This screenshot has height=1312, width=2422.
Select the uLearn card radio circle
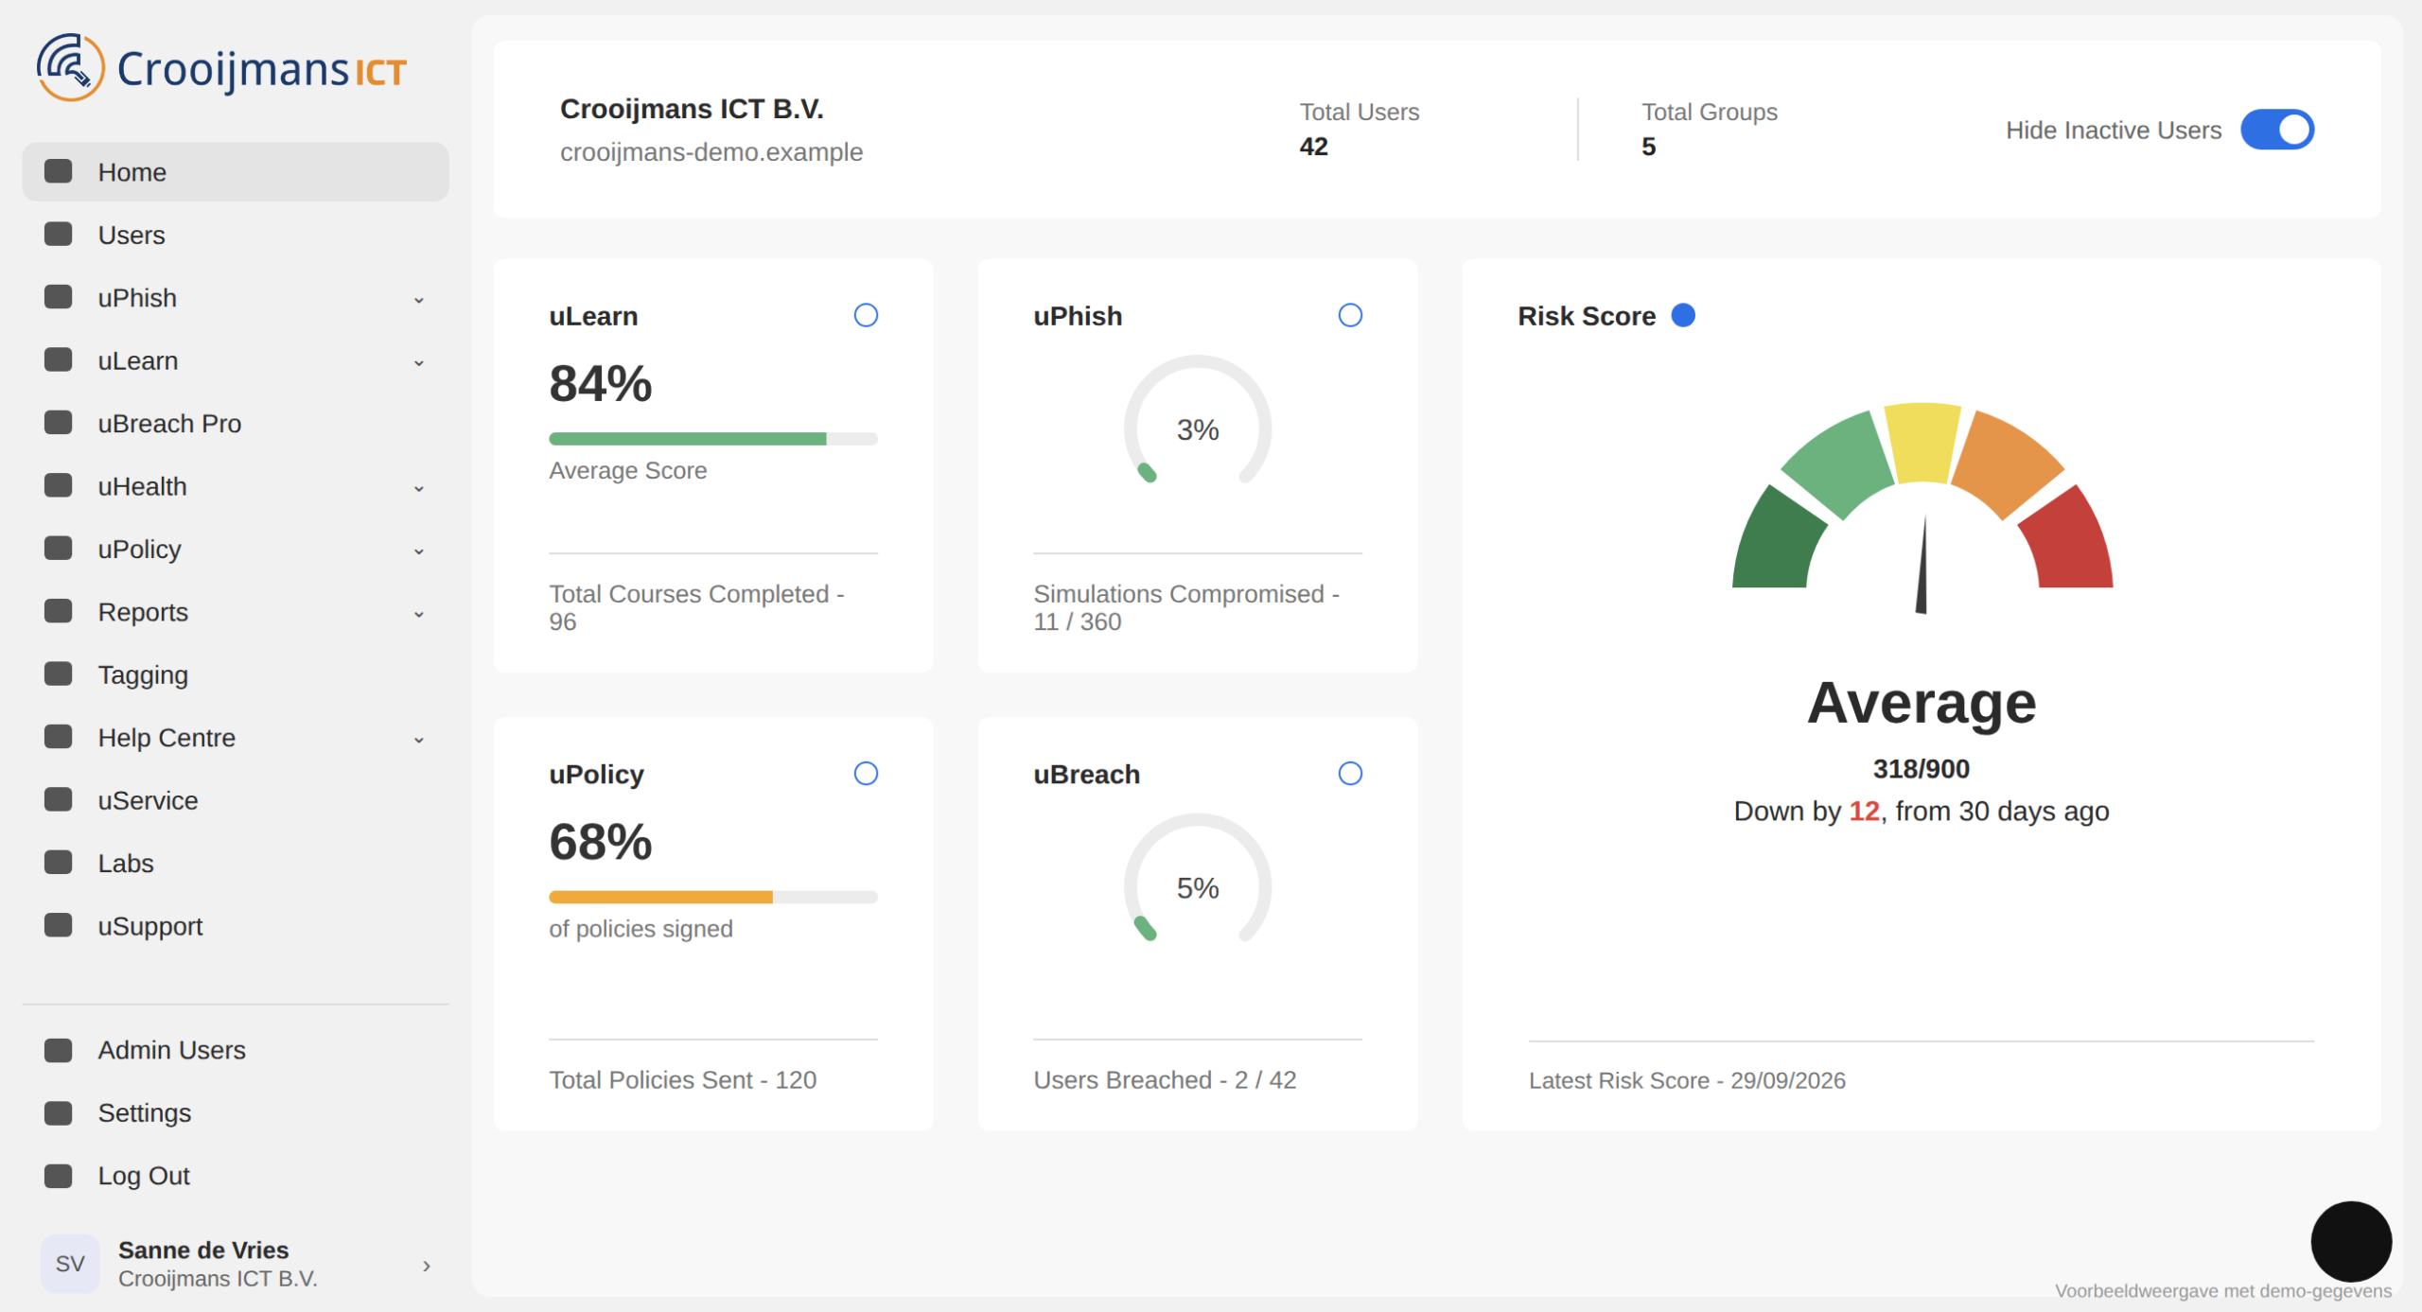pos(866,315)
